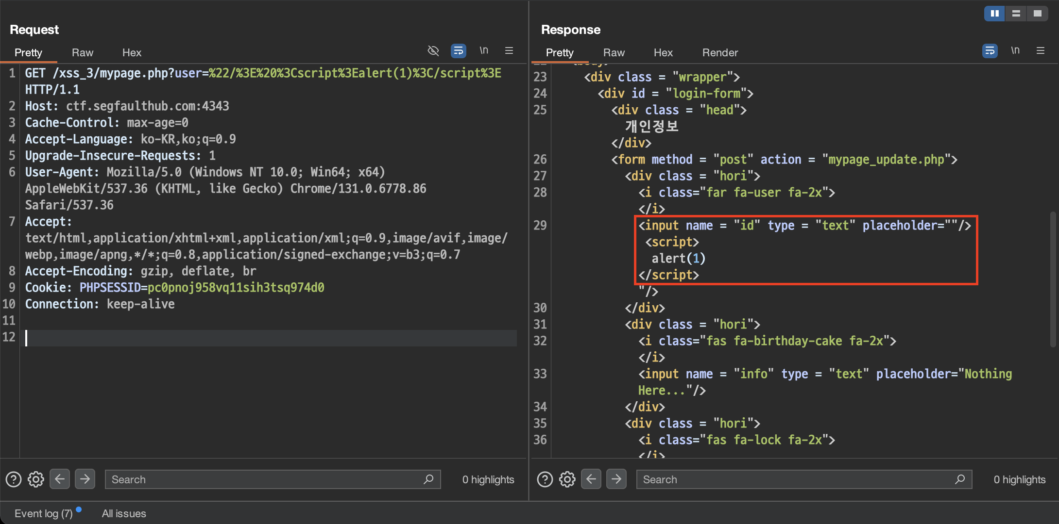
Task: Open the Request panel hamburger options menu
Action: [x=509, y=50]
